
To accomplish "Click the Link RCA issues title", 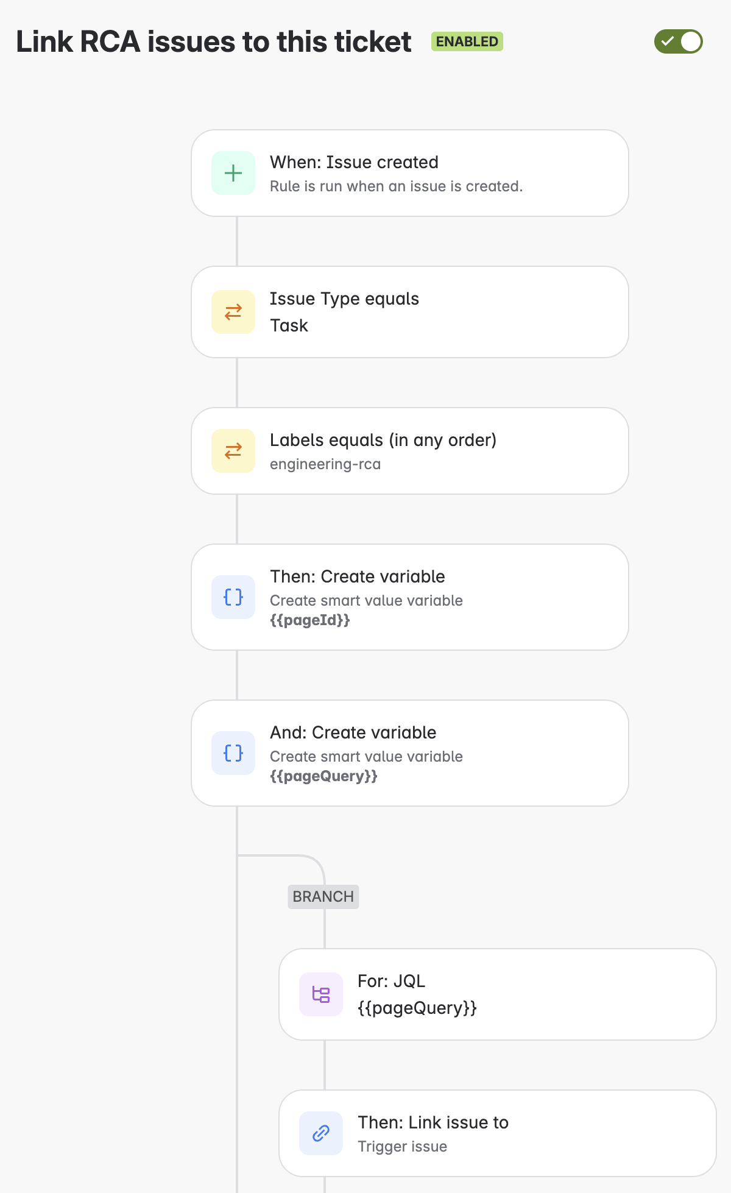I will pyautogui.click(x=213, y=41).
